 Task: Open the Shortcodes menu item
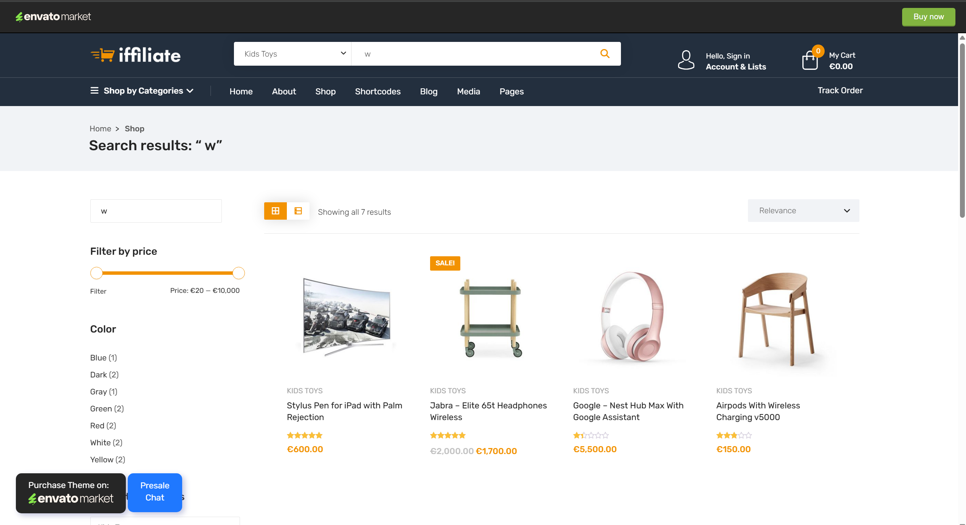378,91
